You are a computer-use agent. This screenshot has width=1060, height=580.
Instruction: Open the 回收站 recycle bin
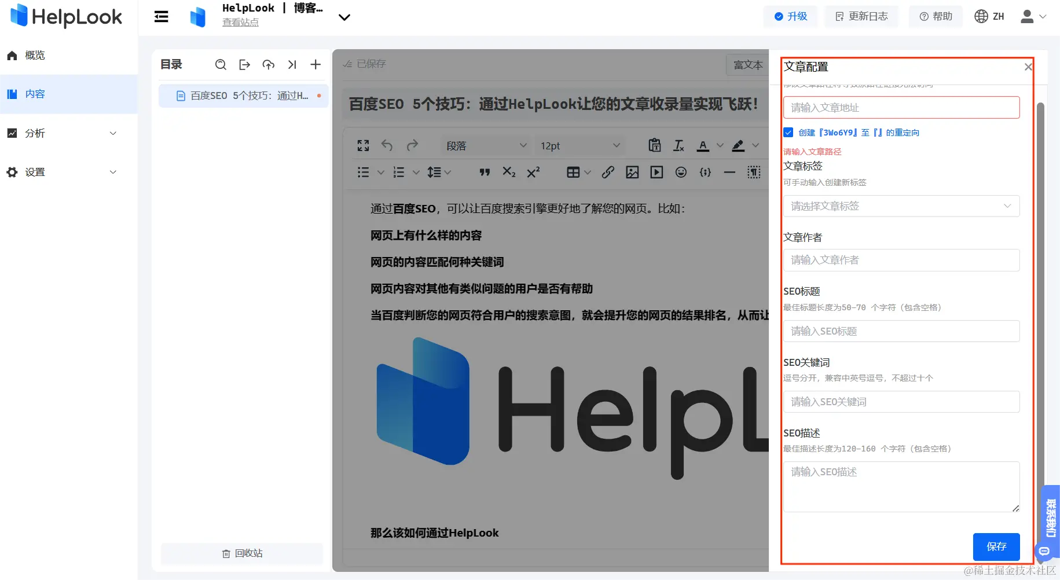coord(242,553)
